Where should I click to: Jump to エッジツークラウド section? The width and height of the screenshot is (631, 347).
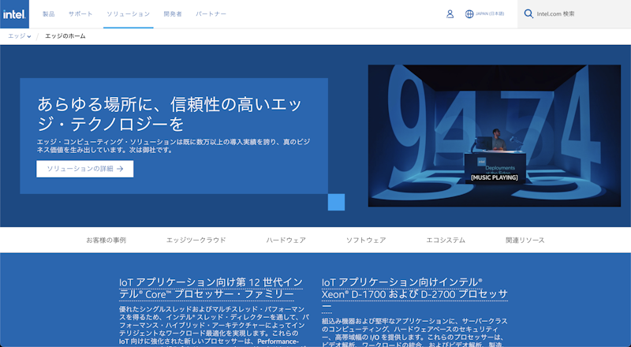click(x=196, y=240)
